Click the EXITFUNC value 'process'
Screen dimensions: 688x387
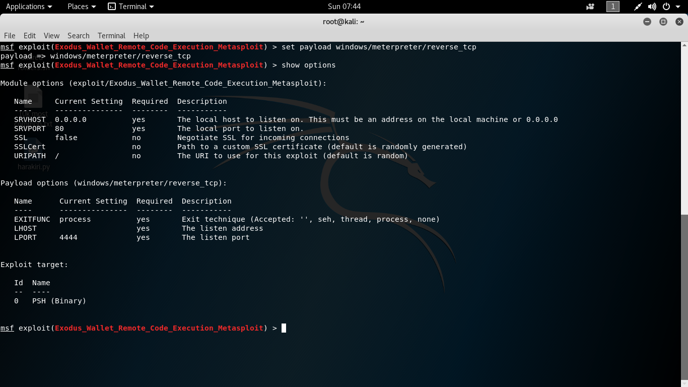pyautogui.click(x=75, y=219)
